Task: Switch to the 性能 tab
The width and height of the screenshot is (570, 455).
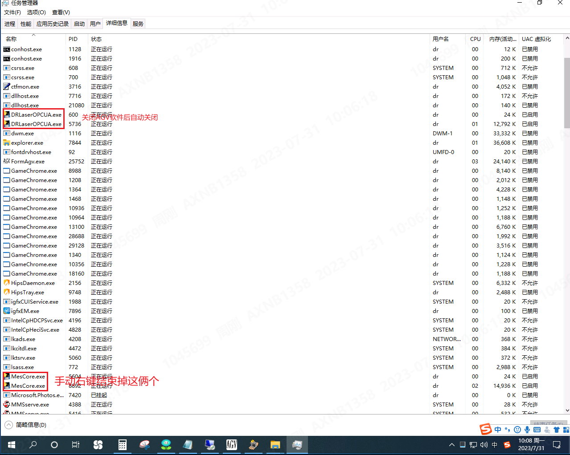Action: (26, 24)
